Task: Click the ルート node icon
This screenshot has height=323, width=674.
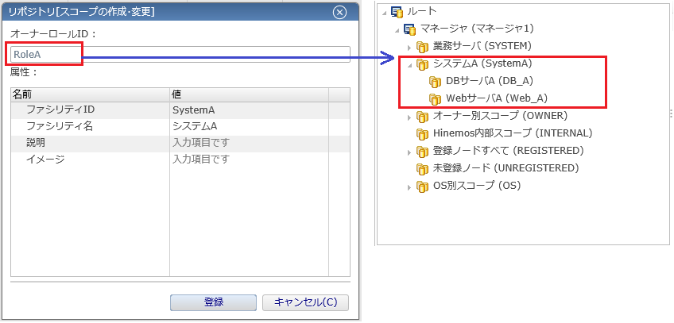Action: 397,12
